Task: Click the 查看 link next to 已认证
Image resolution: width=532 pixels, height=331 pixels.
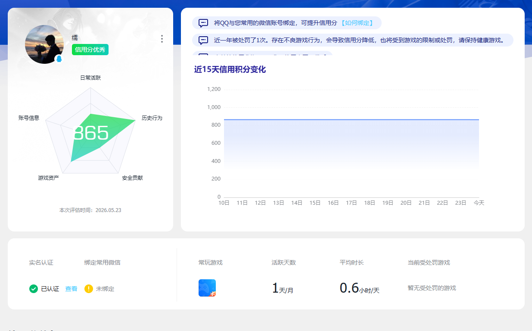Action: click(71, 289)
